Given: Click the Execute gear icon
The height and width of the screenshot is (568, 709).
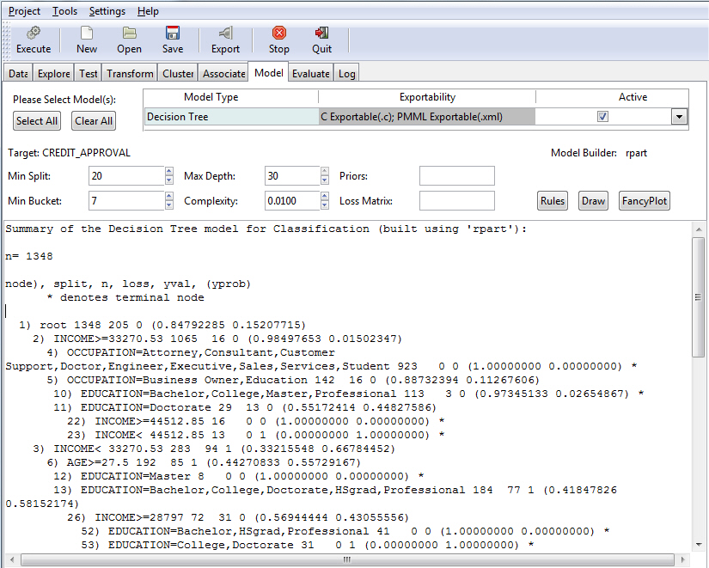Looking at the screenshot, I should coord(34,33).
